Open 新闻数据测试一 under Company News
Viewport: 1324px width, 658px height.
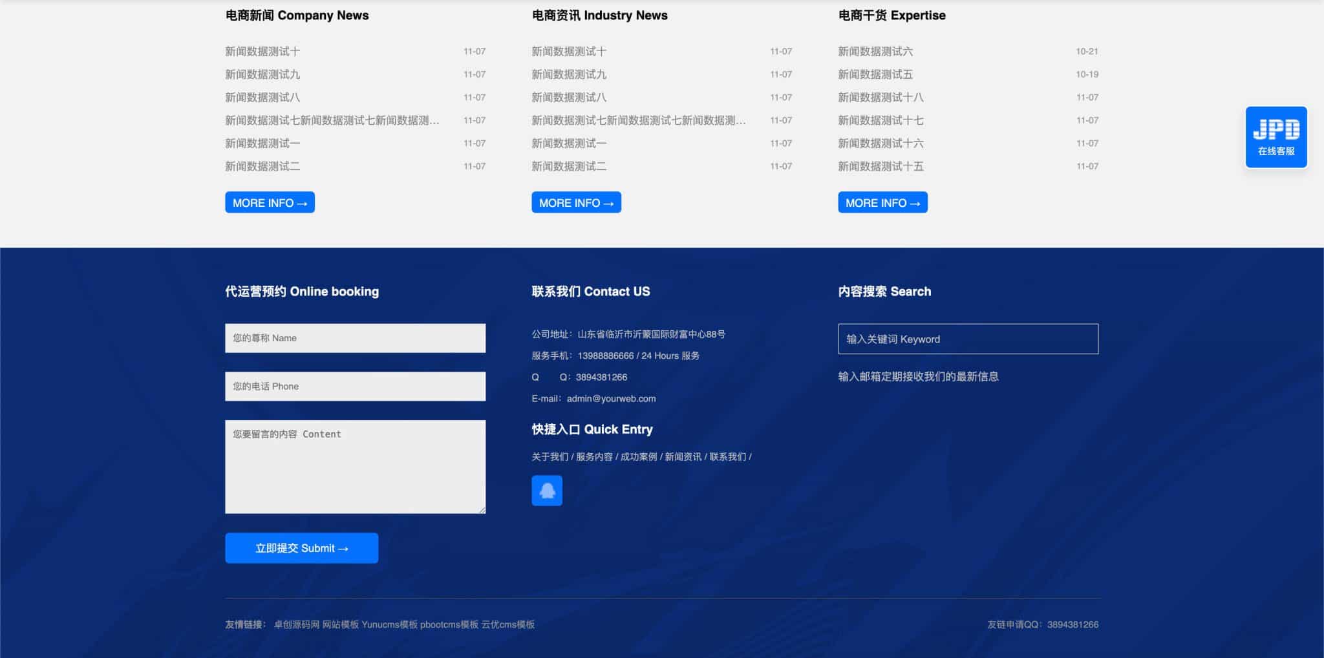click(262, 143)
